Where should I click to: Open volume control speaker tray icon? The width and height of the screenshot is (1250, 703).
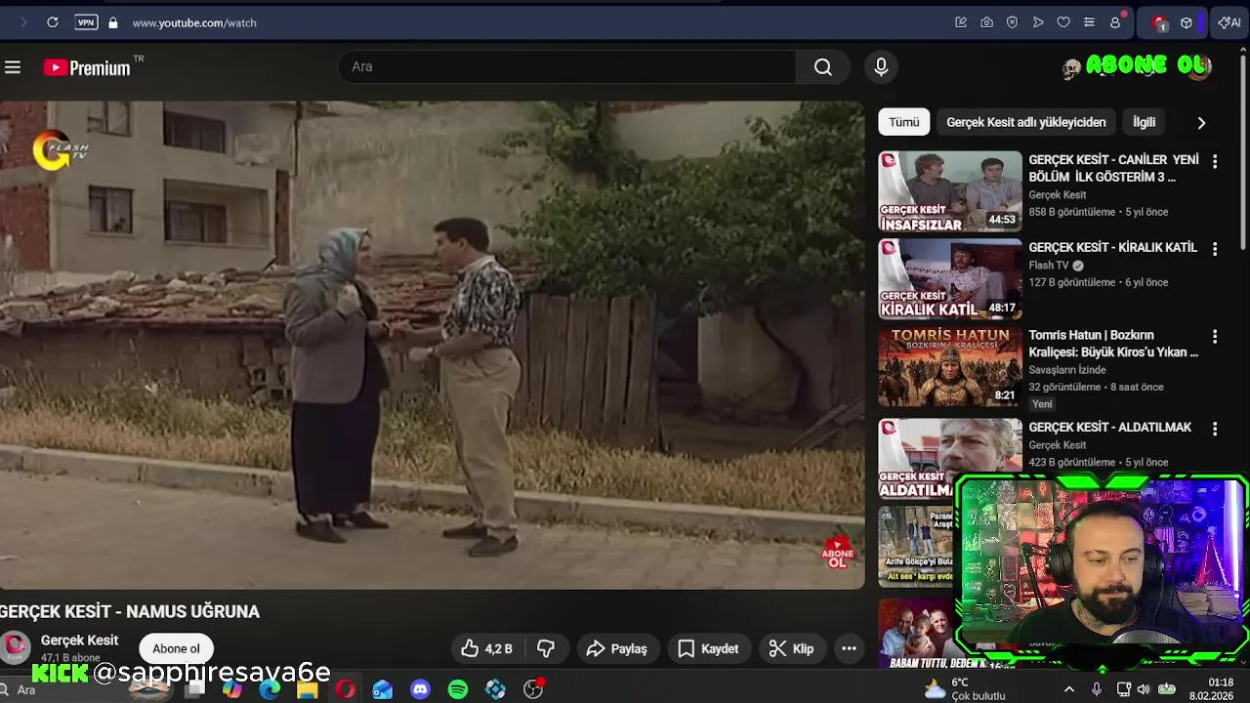[x=1144, y=689]
